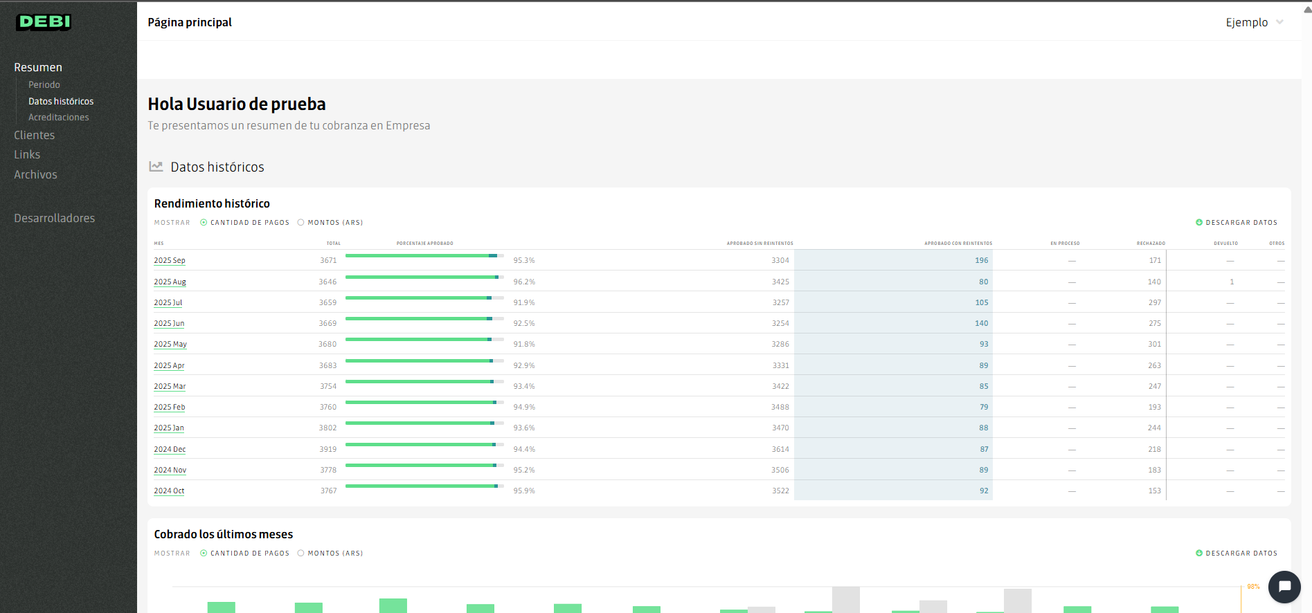Open the 2024 Dec month link
The height and width of the screenshot is (613, 1312).
tap(170, 449)
